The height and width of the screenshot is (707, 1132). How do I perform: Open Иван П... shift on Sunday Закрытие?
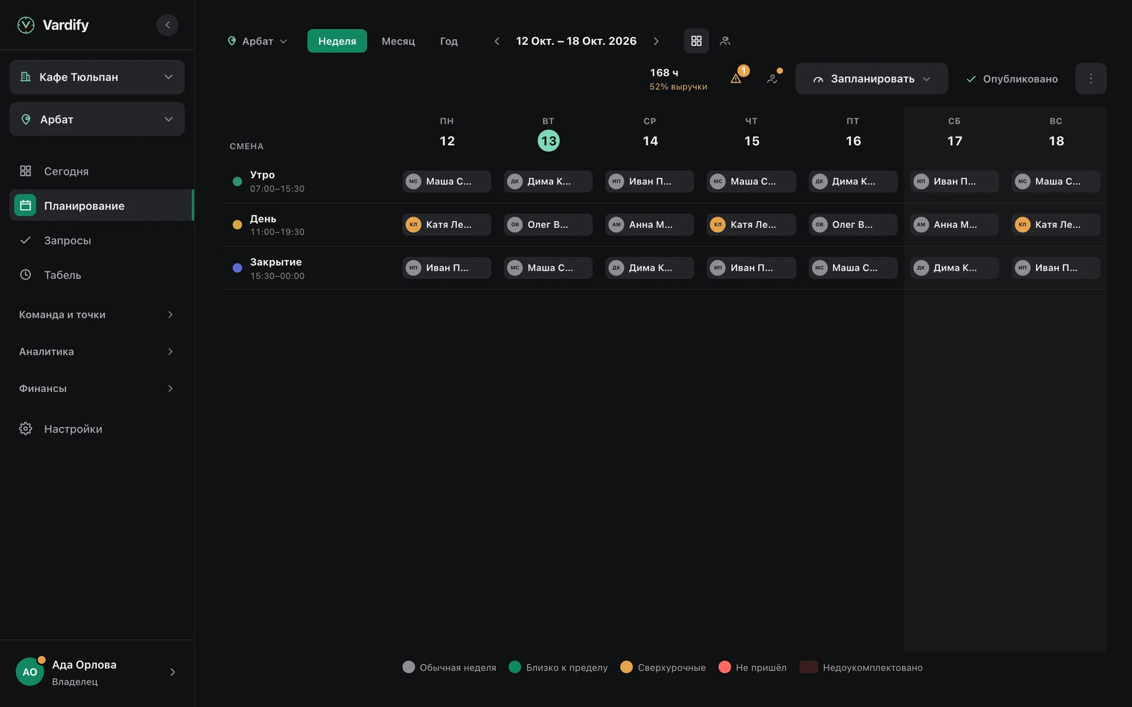click(1056, 268)
